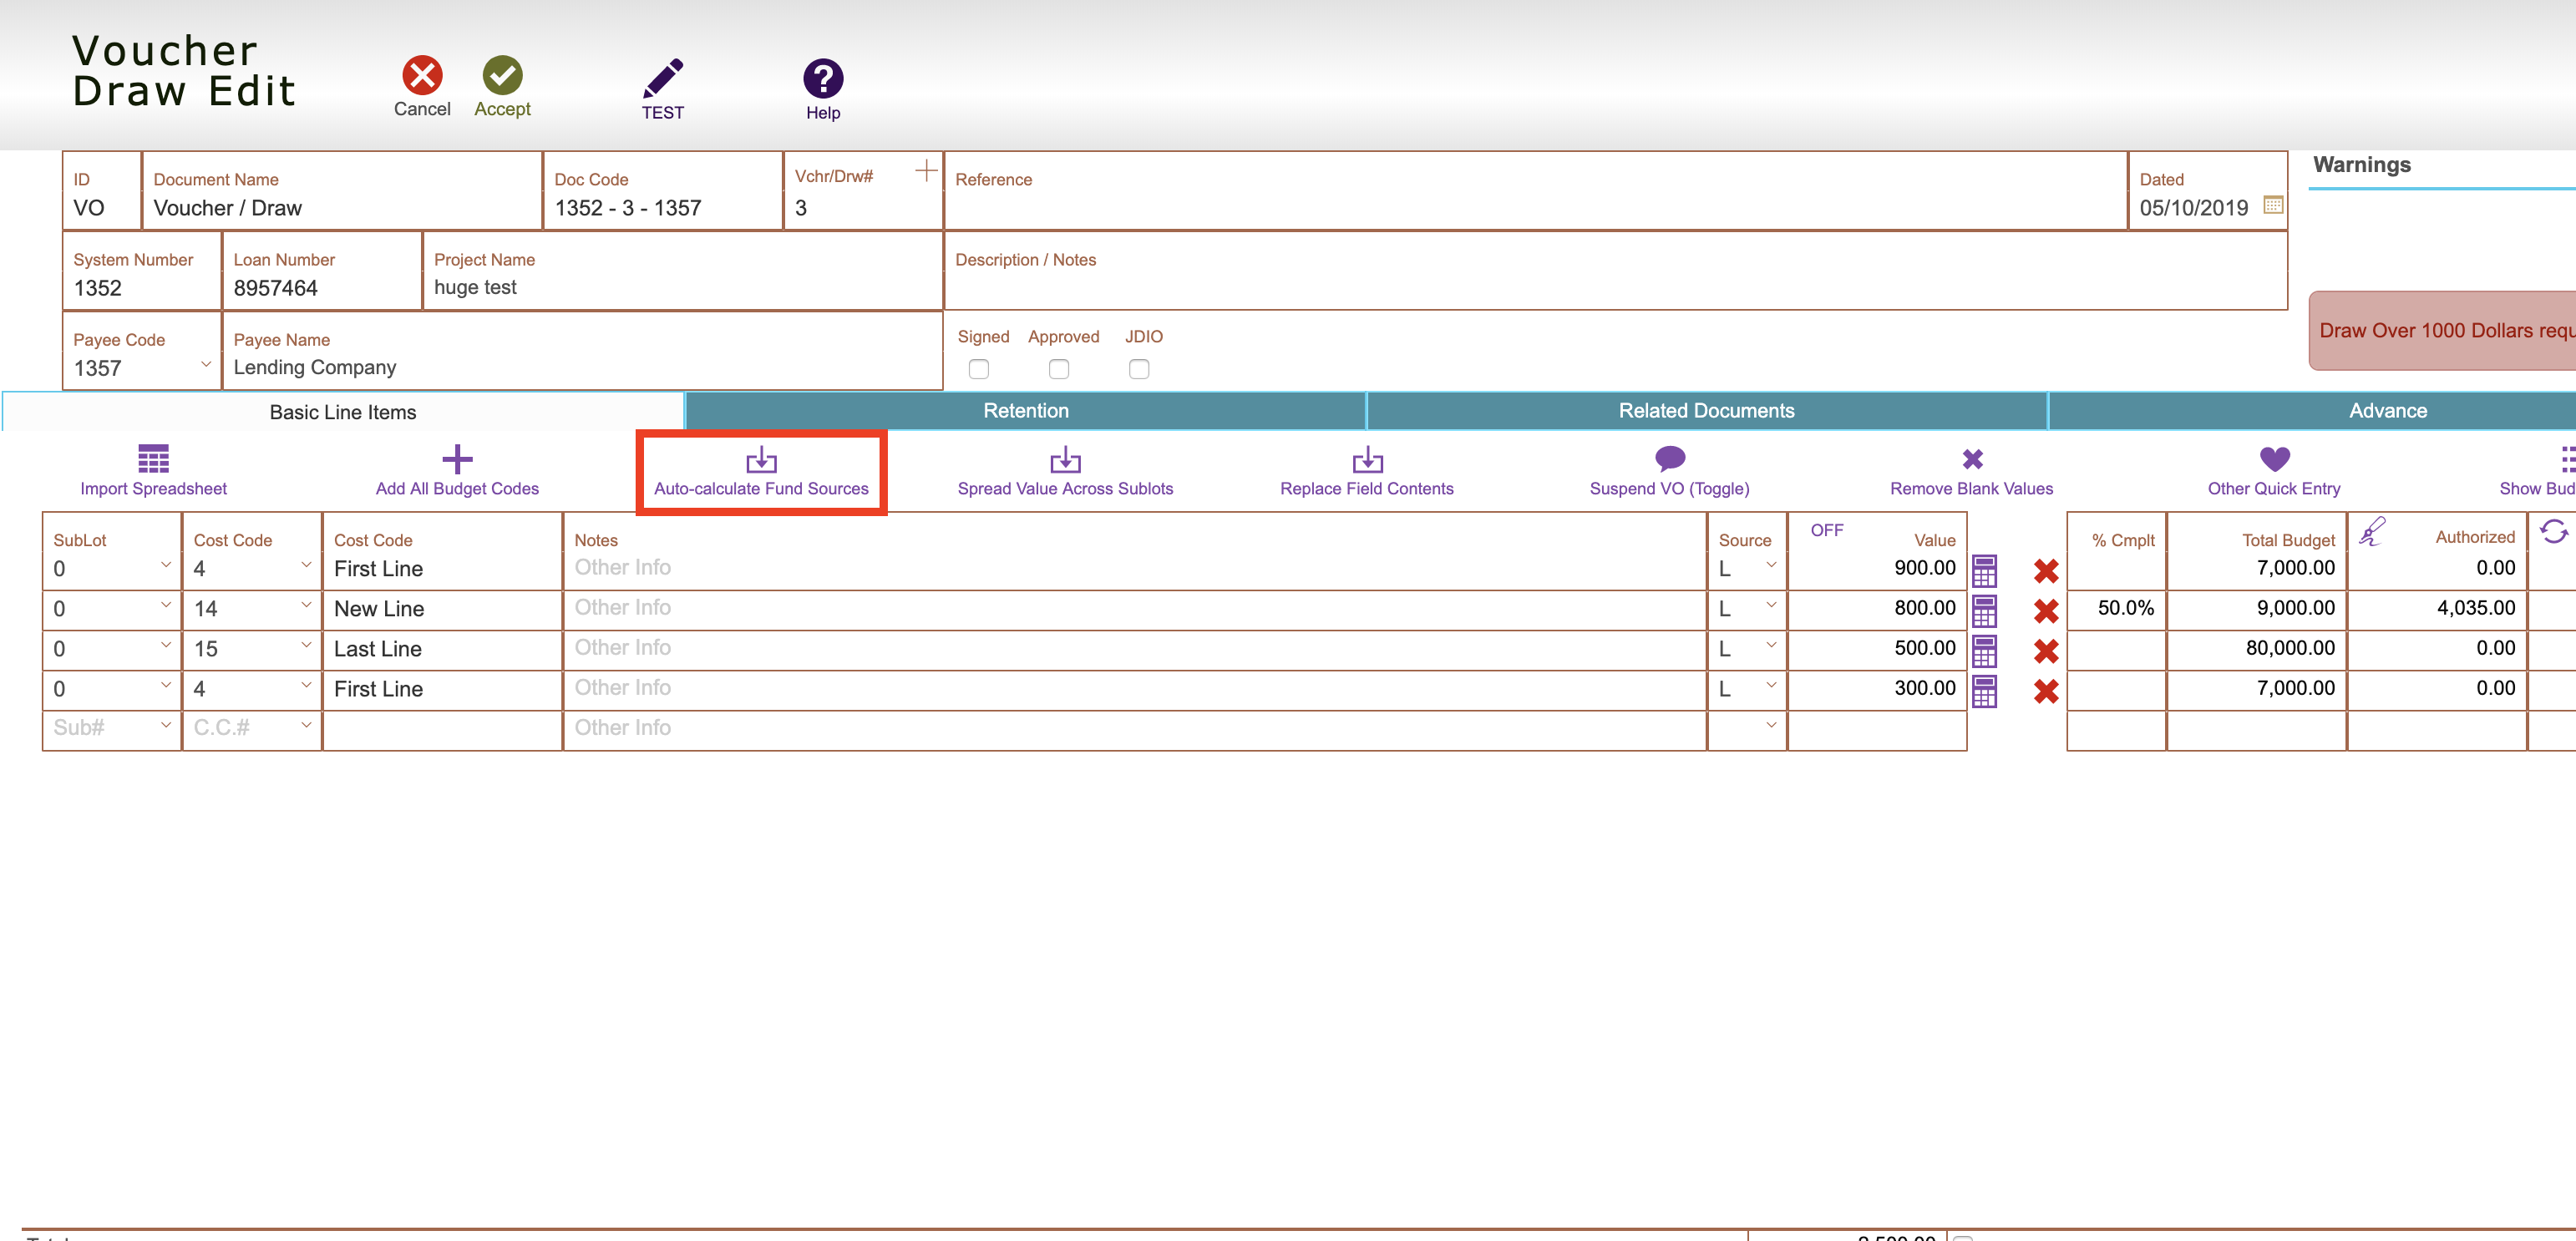The image size is (2576, 1241).
Task: Switch to the Retention tab
Action: click(x=1024, y=410)
